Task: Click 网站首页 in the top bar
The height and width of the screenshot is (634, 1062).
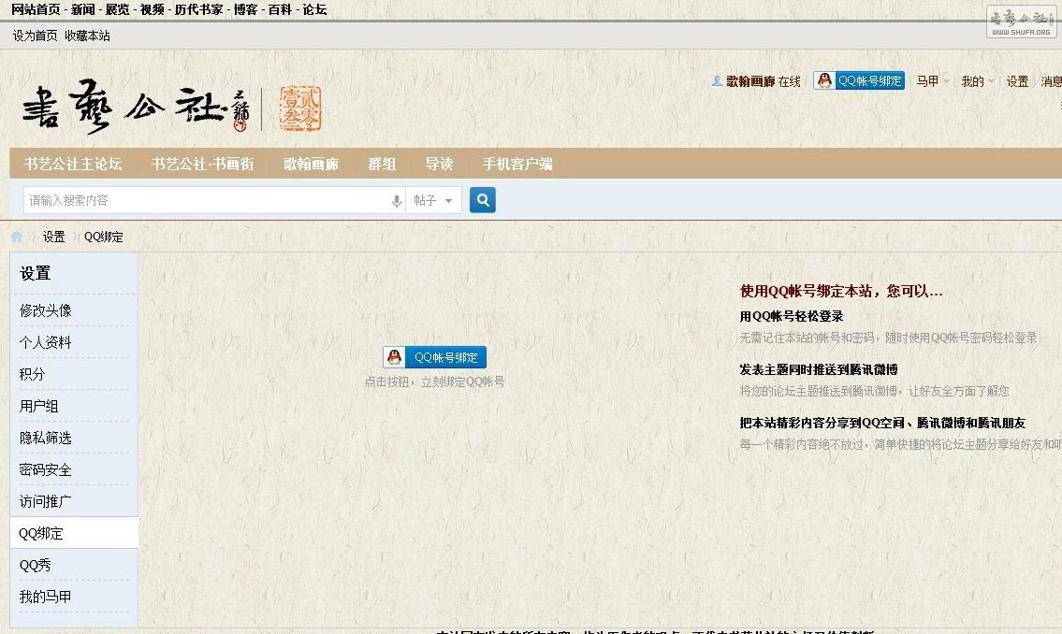Action: 36,9
